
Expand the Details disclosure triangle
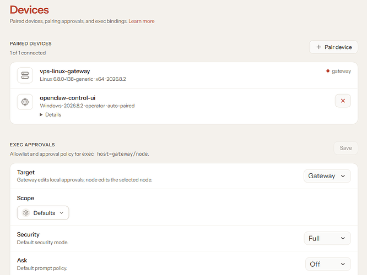41,115
